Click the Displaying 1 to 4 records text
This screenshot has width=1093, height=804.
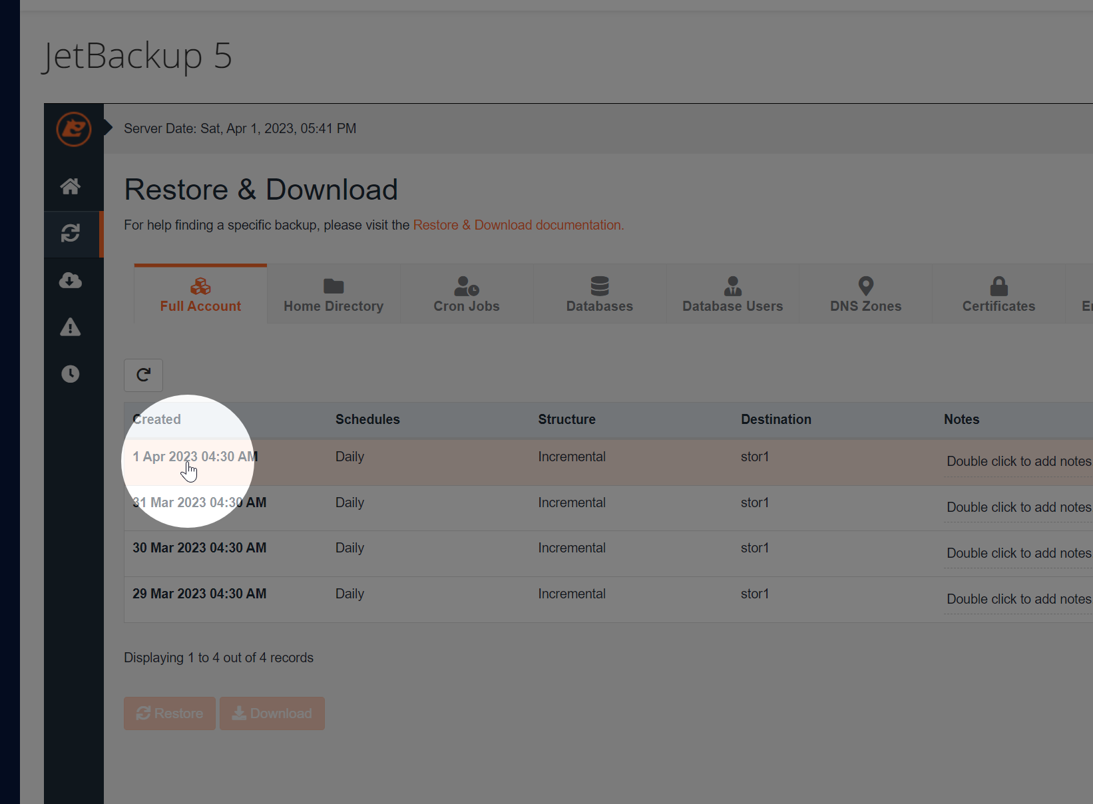(x=218, y=658)
